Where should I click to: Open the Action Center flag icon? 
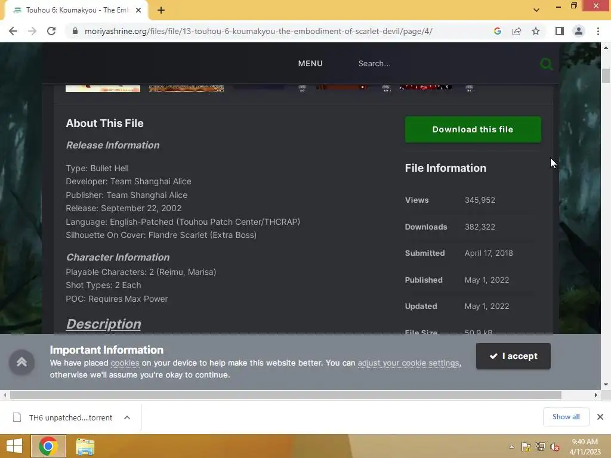[x=526, y=447]
